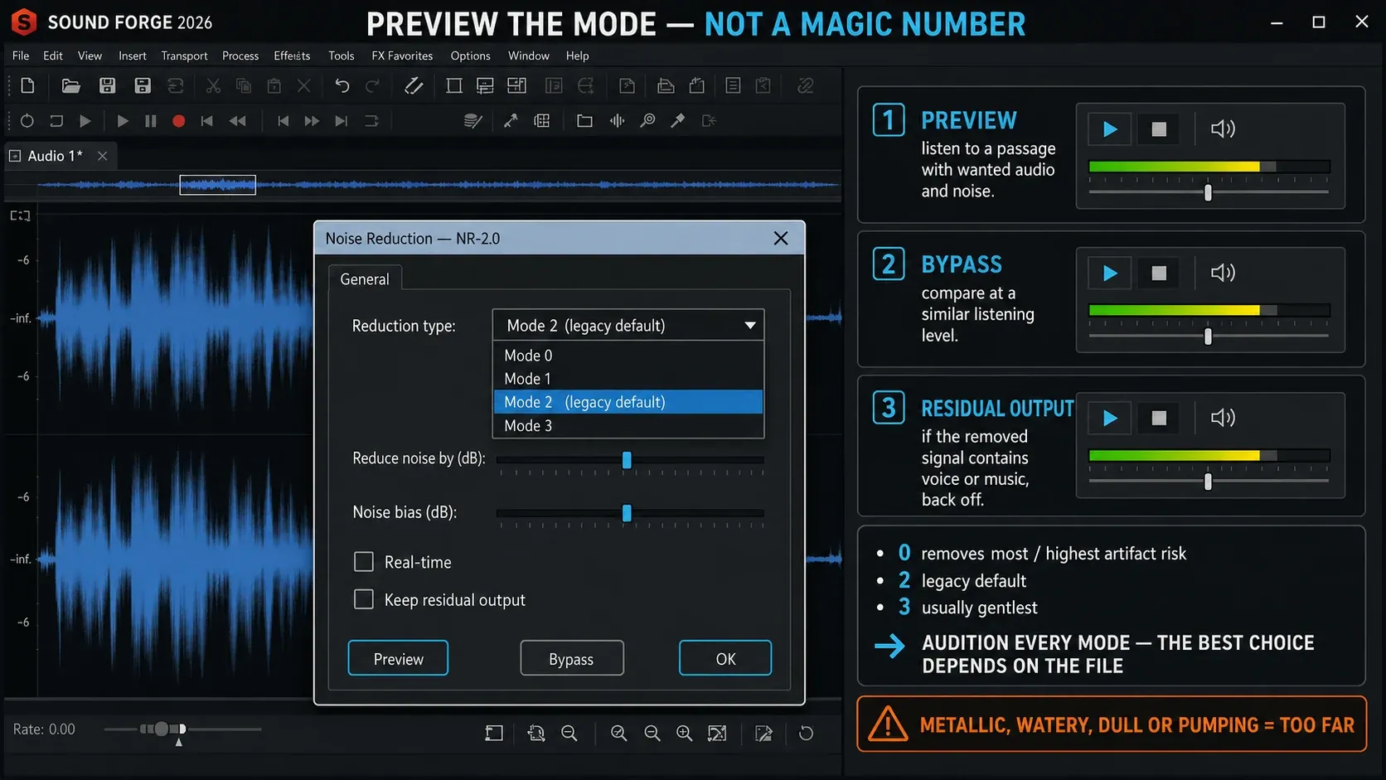
Task: Rewind using the double-left arrow icon
Action: coord(238,121)
